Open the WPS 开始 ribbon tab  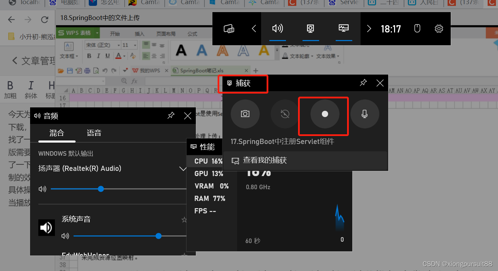tap(115, 34)
